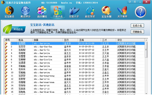Sort by the 姓名 column header
The height and width of the screenshot is (98, 152).
click(25, 40)
